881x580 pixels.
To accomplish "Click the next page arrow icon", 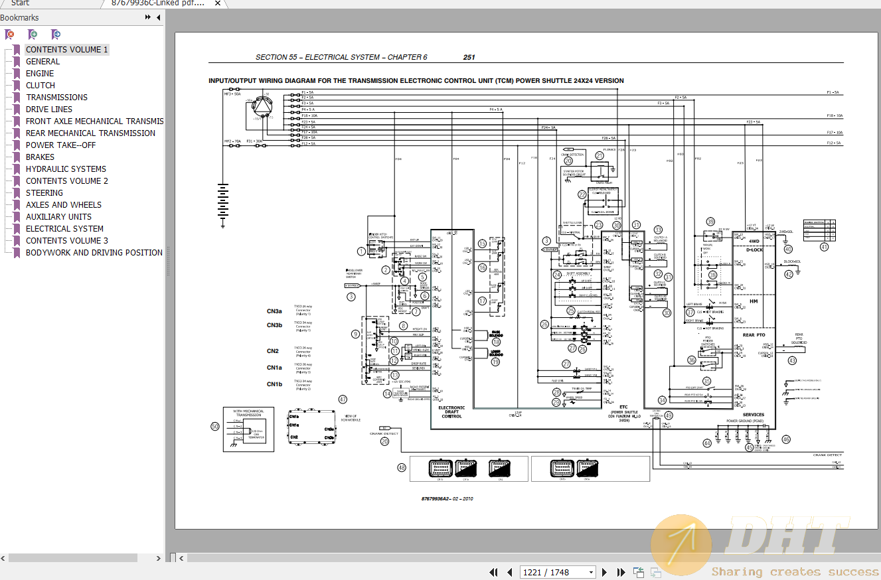I will pos(604,572).
